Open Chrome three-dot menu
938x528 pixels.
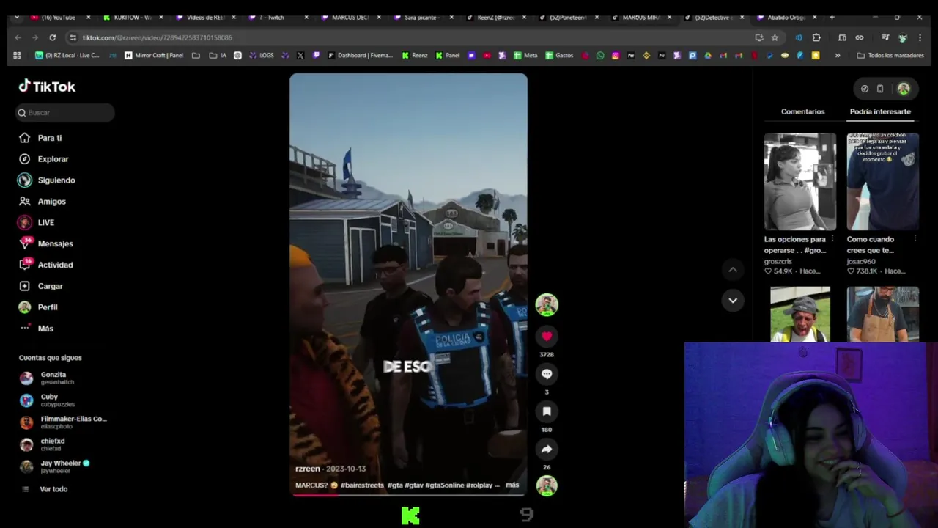[x=920, y=37]
